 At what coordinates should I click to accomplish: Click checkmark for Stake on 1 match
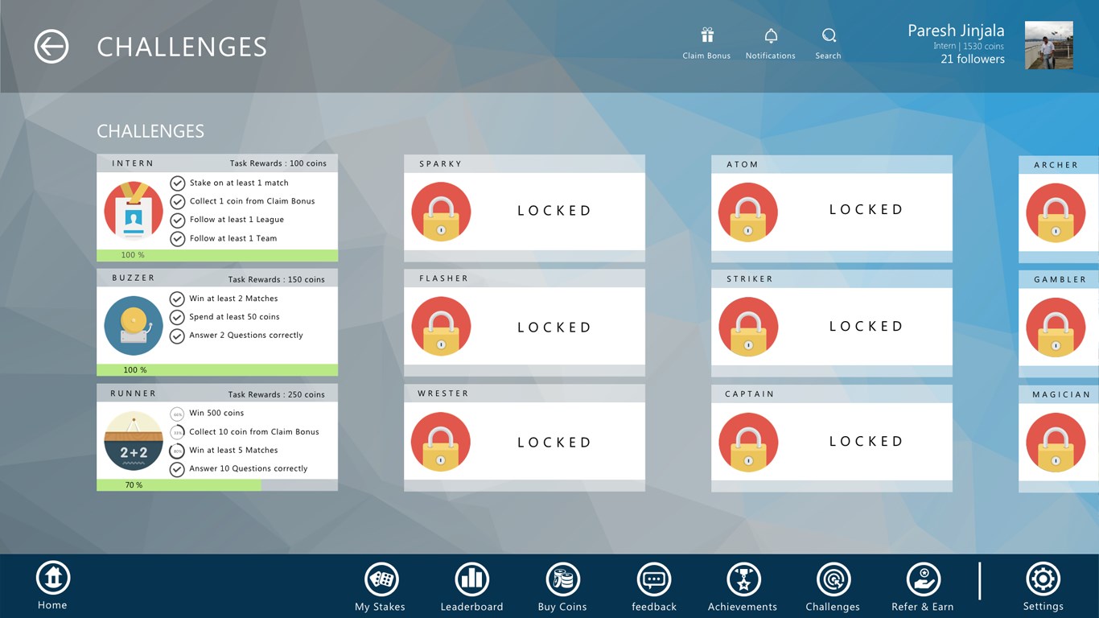[178, 183]
